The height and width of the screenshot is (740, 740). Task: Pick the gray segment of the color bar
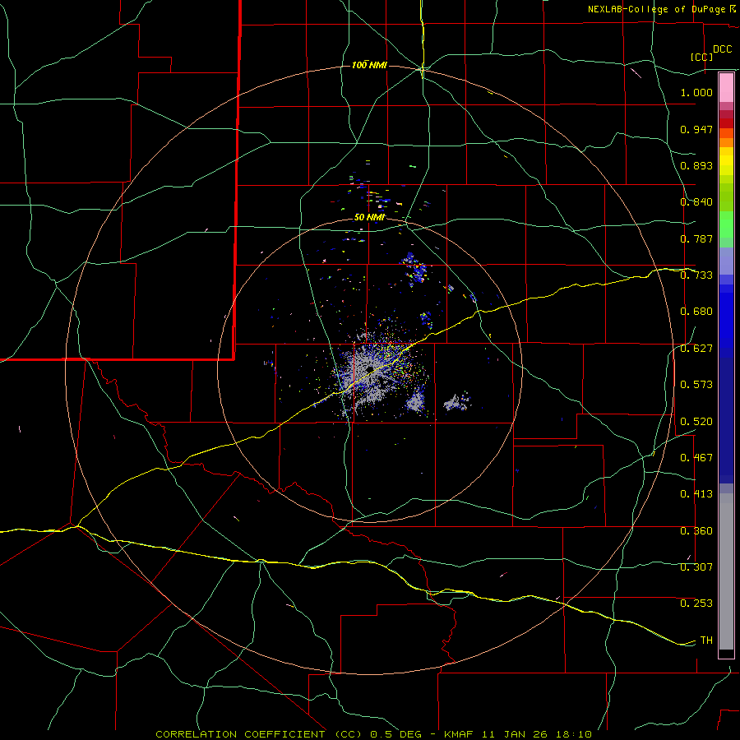[726, 571]
